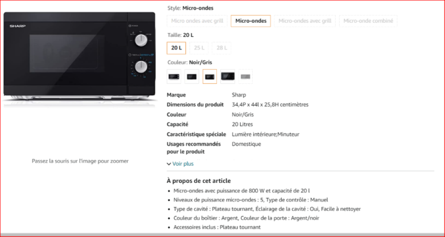Click the "À propos de cet article" heading
The height and width of the screenshot is (237, 445).
(198, 181)
